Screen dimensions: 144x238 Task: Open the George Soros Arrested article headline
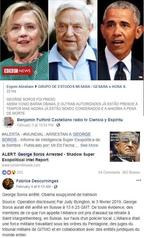pos(48,157)
